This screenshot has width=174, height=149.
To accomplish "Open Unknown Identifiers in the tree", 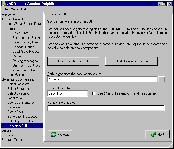I will pyautogui.click(x=26, y=66).
